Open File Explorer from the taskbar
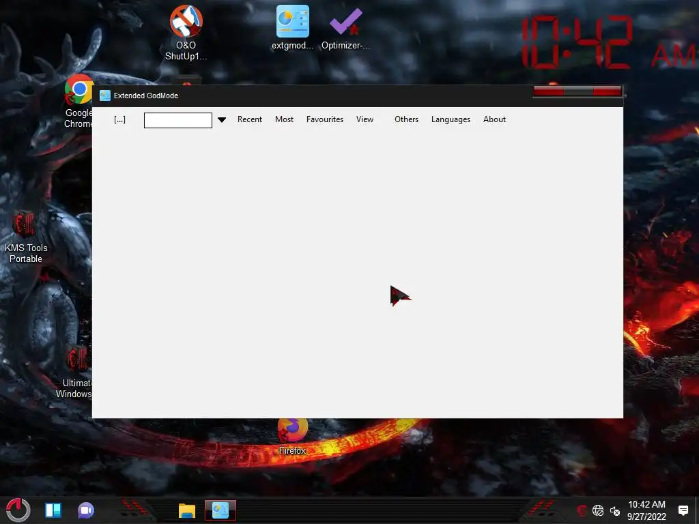The height and width of the screenshot is (524, 699). click(x=187, y=510)
